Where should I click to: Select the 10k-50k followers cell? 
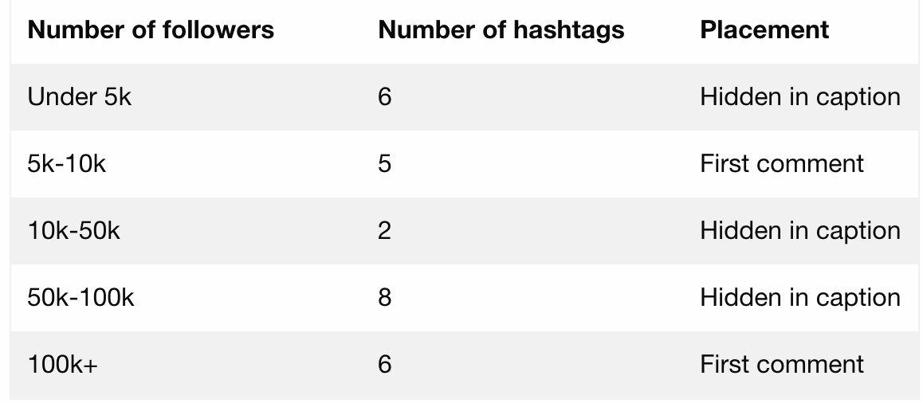click(x=73, y=231)
